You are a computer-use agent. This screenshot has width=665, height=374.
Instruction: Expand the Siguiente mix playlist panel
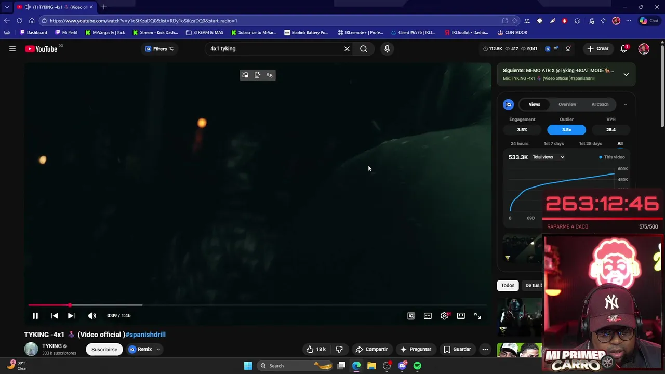pyautogui.click(x=626, y=74)
